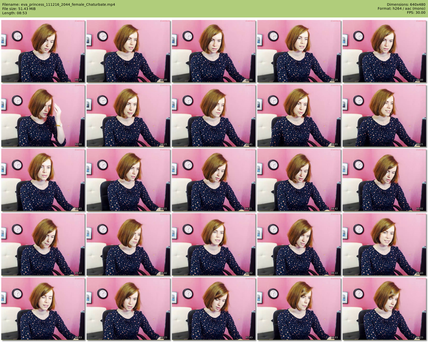Select the "Dimensions: 640x480" text
Image resolution: width=428 pixels, height=342 pixels.
pos(406,4)
